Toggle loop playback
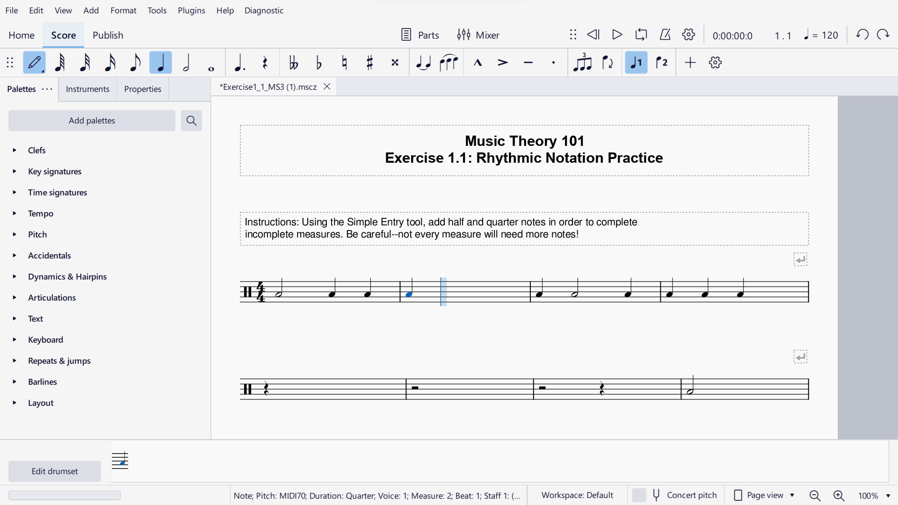This screenshot has width=898, height=505. (x=641, y=35)
